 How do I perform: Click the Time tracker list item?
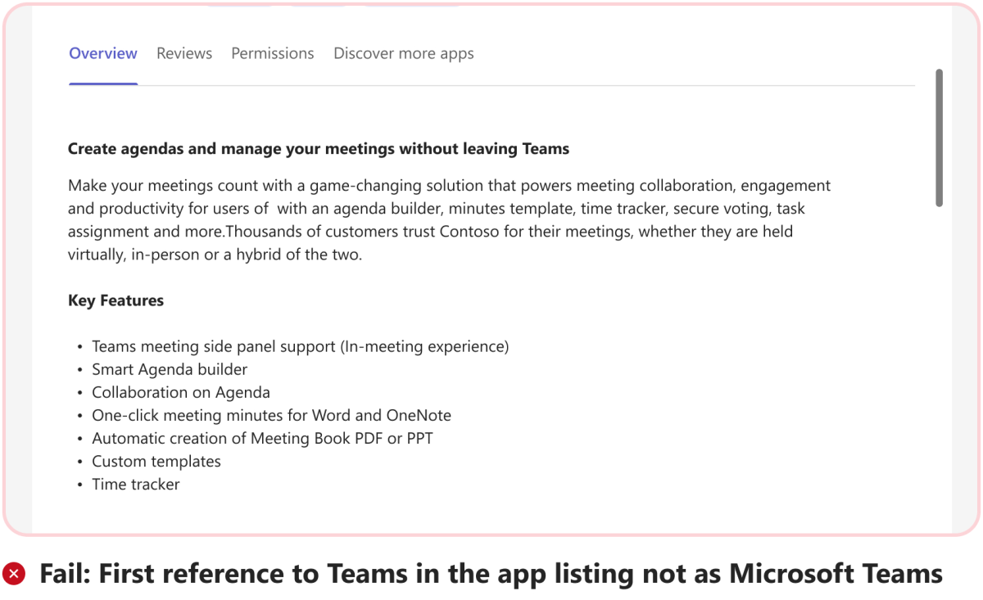coord(135,484)
